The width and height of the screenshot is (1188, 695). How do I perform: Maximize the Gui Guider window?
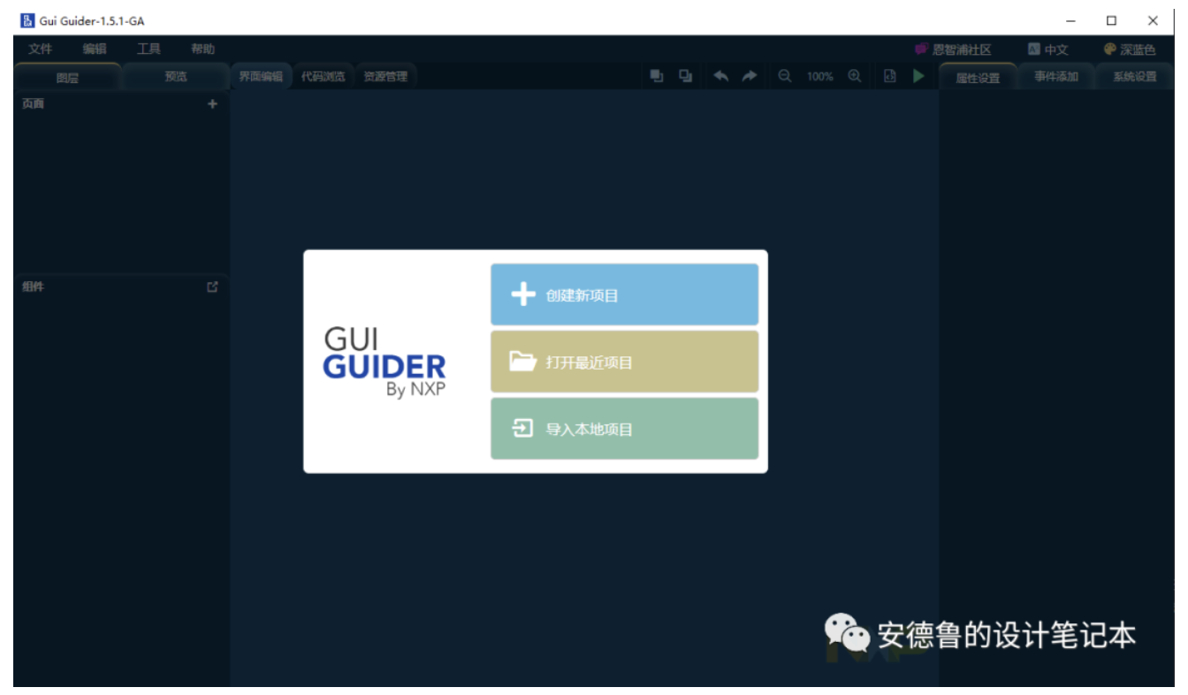pyautogui.click(x=1111, y=20)
